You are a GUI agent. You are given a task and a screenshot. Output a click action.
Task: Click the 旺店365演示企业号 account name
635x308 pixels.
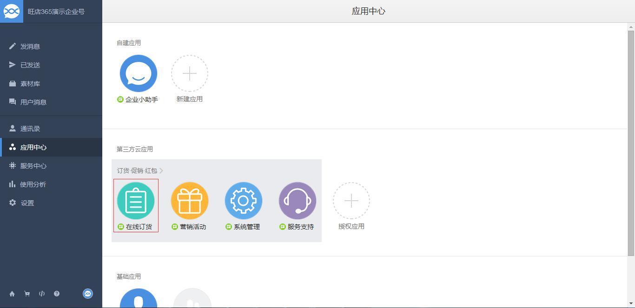(x=56, y=12)
